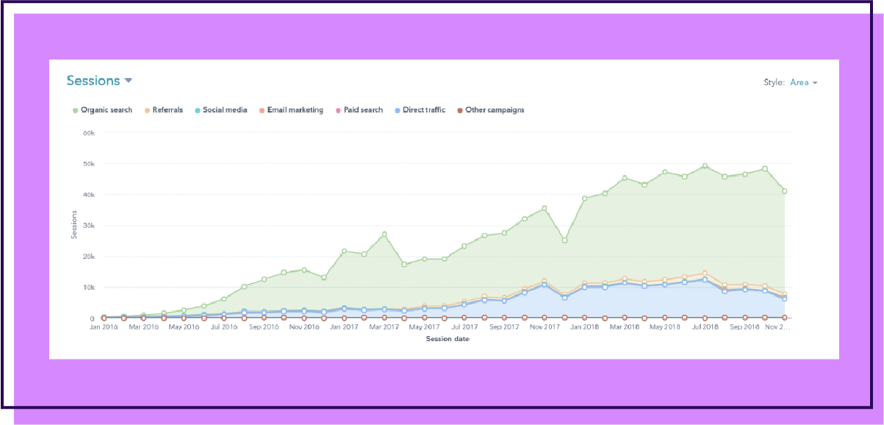Screen dimensions: 884x425
Task: Click the dark red Other campaigns dot
Action: click(x=460, y=110)
